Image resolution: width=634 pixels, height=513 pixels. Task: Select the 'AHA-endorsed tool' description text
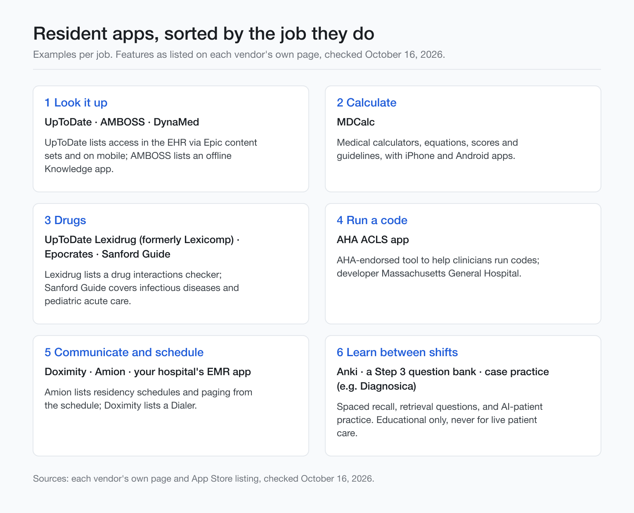438,267
